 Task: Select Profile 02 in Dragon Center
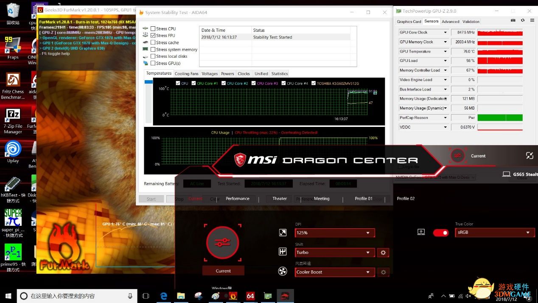click(x=406, y=199)
